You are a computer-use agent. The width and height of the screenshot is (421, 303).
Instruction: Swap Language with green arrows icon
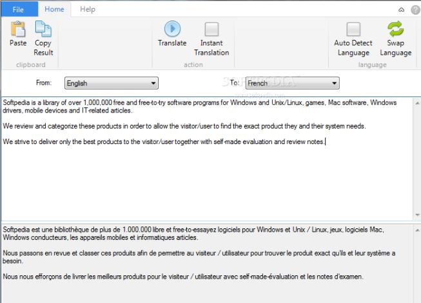click(x=395, y=29)
